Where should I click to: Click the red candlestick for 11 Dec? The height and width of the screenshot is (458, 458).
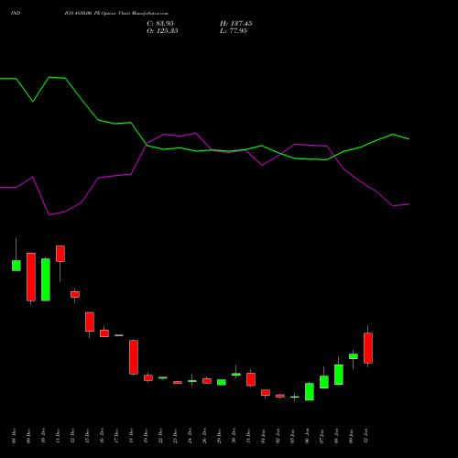60,254
